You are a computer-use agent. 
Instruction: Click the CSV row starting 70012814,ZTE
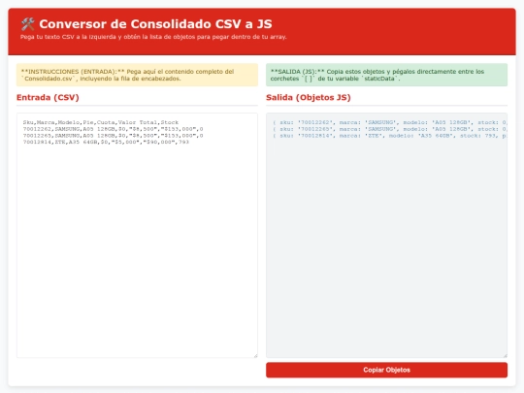pyautogui.click(x=106, y=142)
